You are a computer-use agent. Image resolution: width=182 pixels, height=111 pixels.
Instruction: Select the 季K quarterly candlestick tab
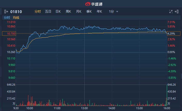click(89, 12)
